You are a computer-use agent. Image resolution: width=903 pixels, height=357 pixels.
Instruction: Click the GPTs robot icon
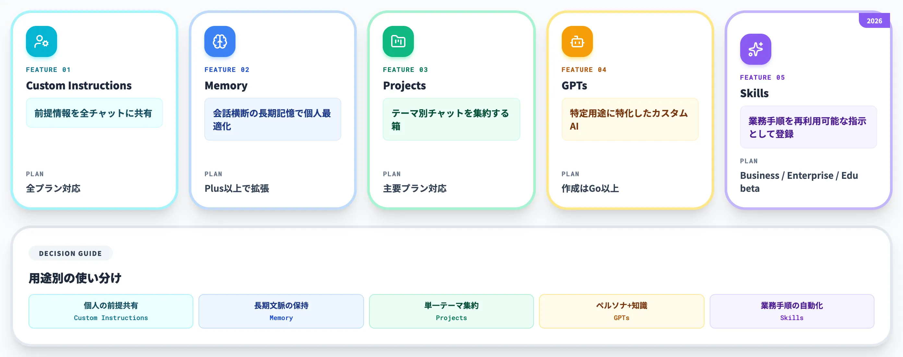click(x=577, y=41)
